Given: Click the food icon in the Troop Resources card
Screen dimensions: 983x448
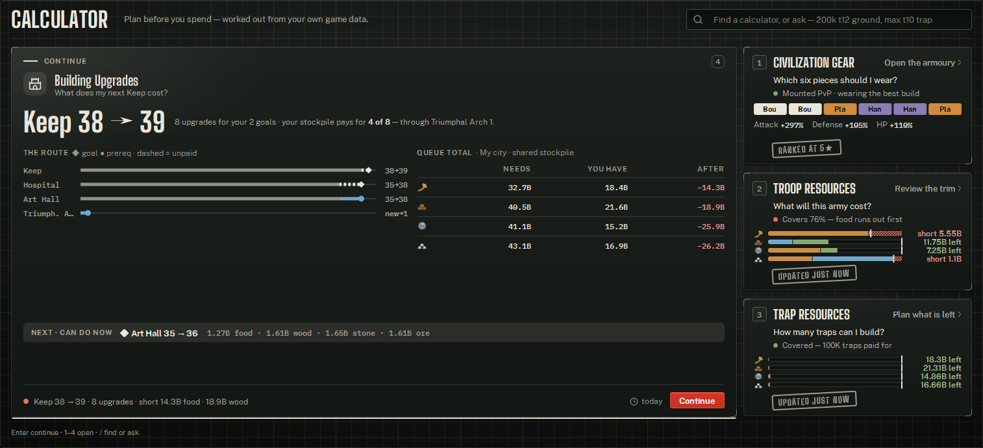Looking at the screenshot, I should [x=758, y=234].
